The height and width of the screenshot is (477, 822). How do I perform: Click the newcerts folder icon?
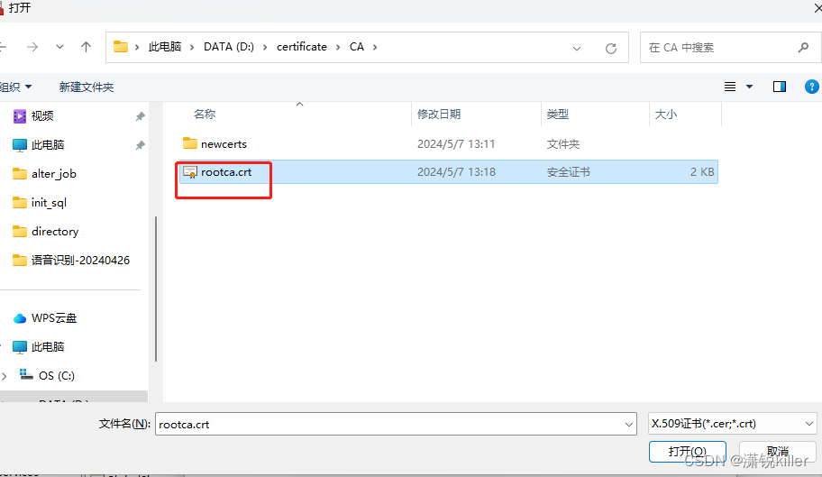190,143
